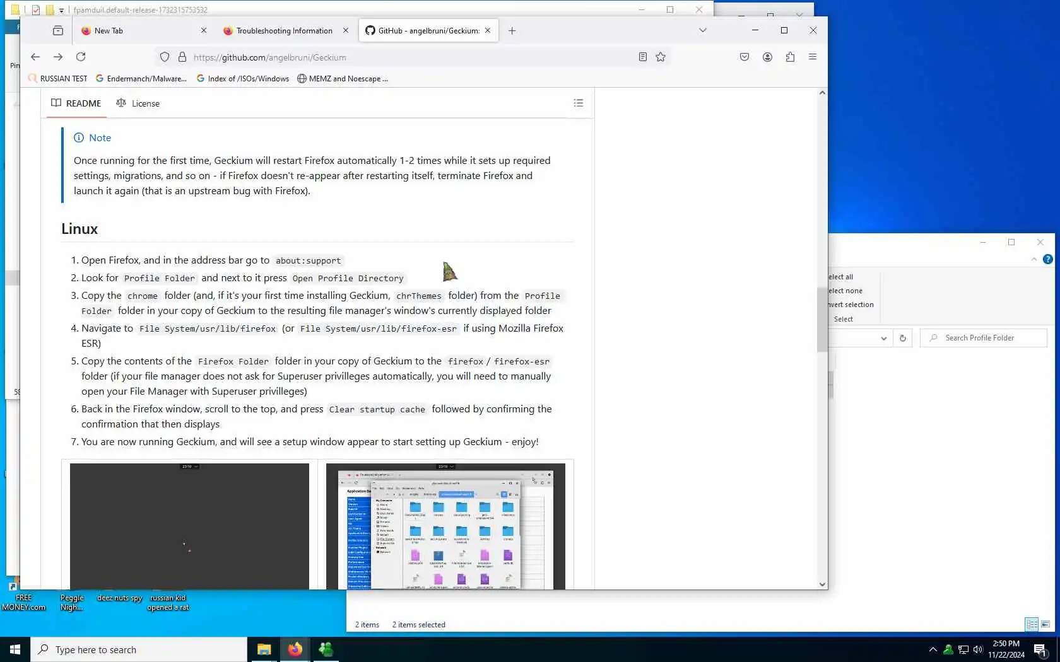Click Invert selection in Explorer window

(x=851, y=305)
